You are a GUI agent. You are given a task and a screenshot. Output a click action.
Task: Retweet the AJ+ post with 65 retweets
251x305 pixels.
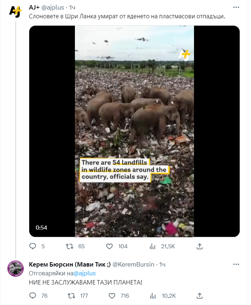tap(69, 246)
